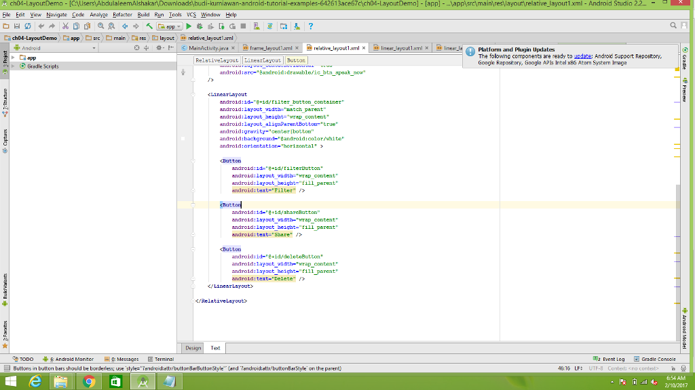This screenshot has height=390, width=695.
Task: Toggle the Gradle panel on right edge
Action: point(685,58)
